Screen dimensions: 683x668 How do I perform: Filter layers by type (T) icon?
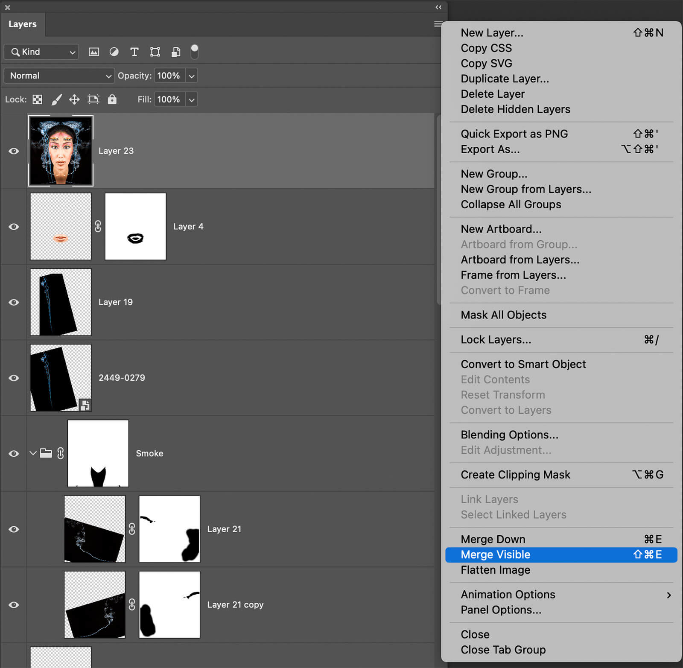point(134,52)
